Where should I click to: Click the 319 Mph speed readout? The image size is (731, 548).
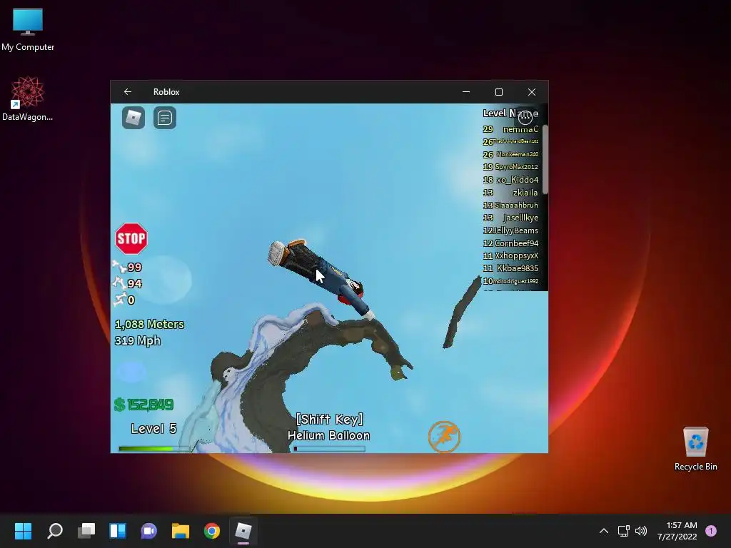coord(138,340)
